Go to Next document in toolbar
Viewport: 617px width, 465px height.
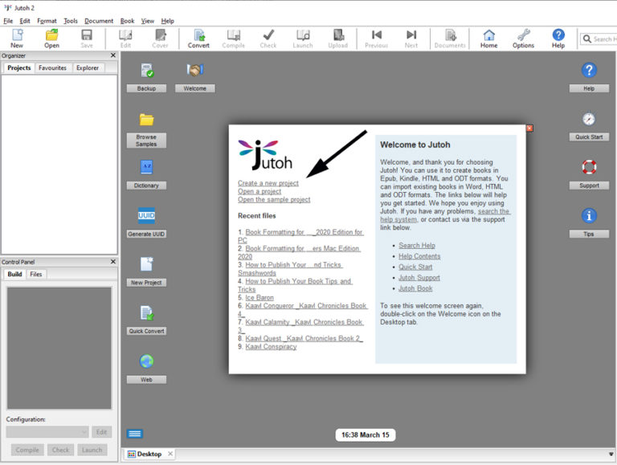click(411, 39)
